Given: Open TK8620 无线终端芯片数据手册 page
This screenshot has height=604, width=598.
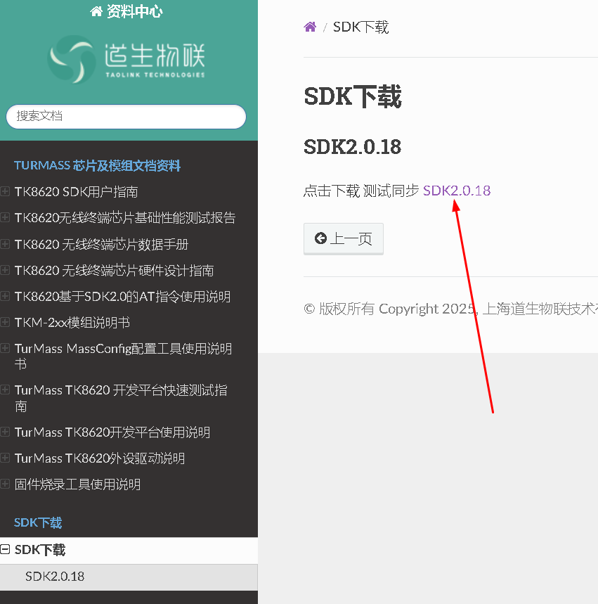Looking at the screenshot, I should pyautogui.click(x=101, y=245).
